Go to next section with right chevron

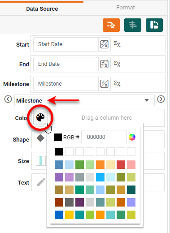pos(161,99)
